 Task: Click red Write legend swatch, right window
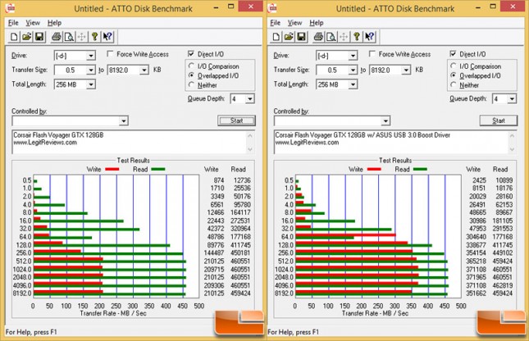pos(374,169)
